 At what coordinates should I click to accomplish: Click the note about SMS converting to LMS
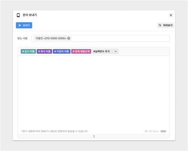[55, 131]
